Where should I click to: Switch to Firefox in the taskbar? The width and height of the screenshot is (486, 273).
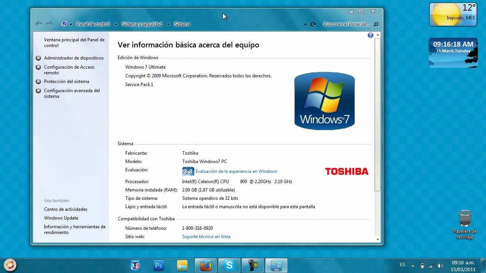[206, 265]
